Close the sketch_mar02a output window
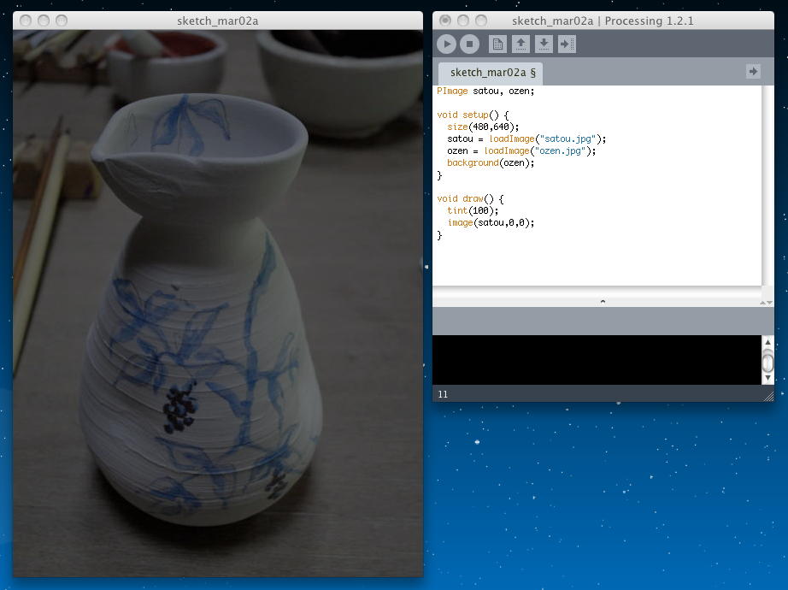The height and width of the screenshot is (590, 788). pos(25,21)
